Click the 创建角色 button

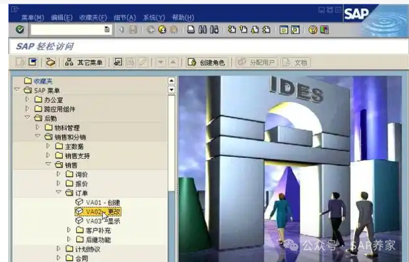(207, 63)
